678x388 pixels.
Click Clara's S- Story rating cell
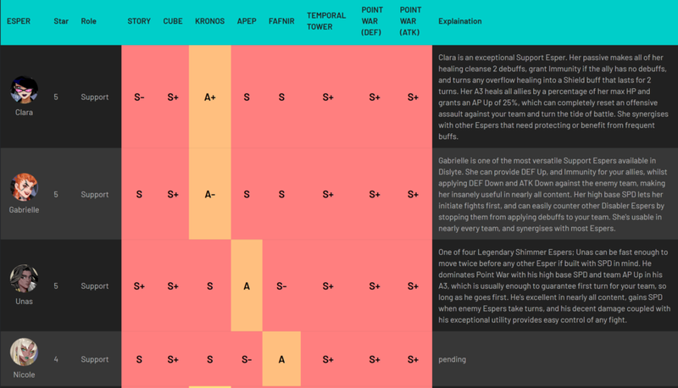[139, 97]
